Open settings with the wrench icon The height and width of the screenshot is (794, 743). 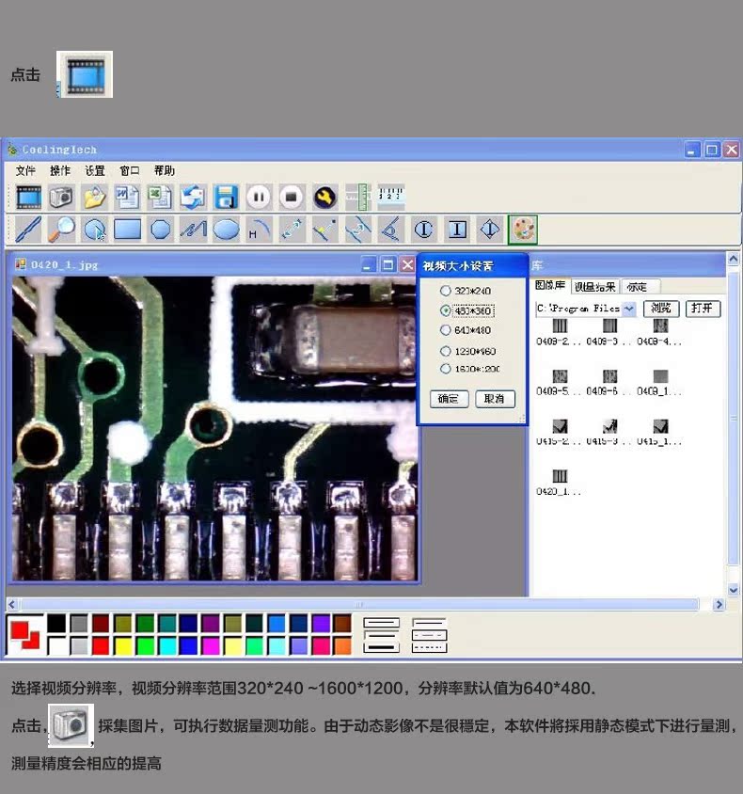tap(324, 197)
